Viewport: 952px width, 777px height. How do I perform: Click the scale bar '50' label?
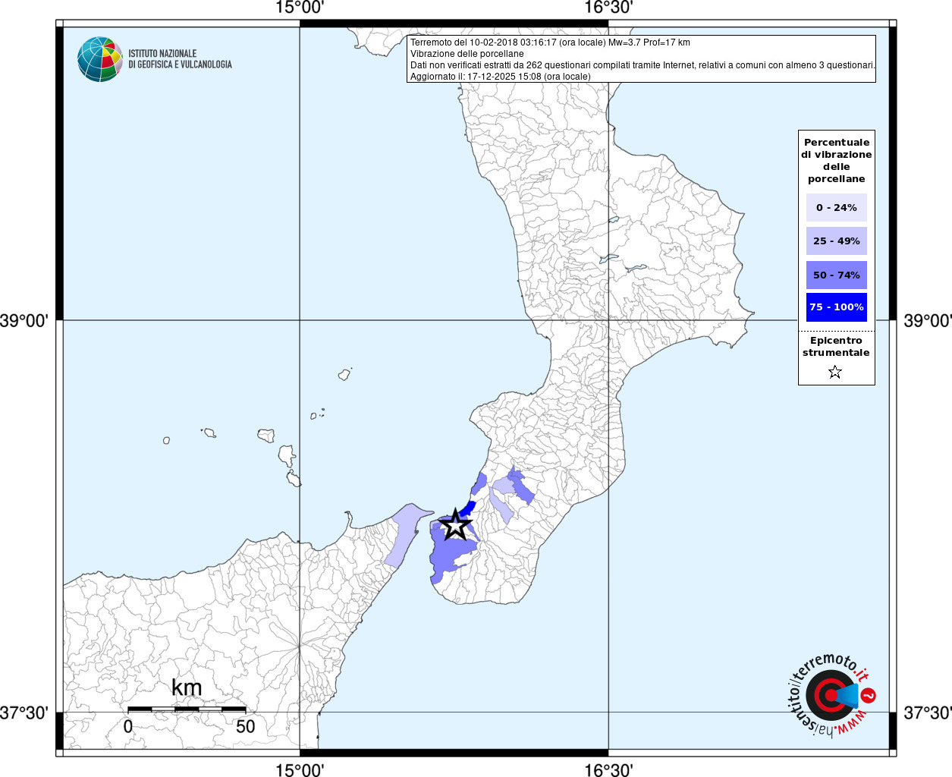pos(245,726)
